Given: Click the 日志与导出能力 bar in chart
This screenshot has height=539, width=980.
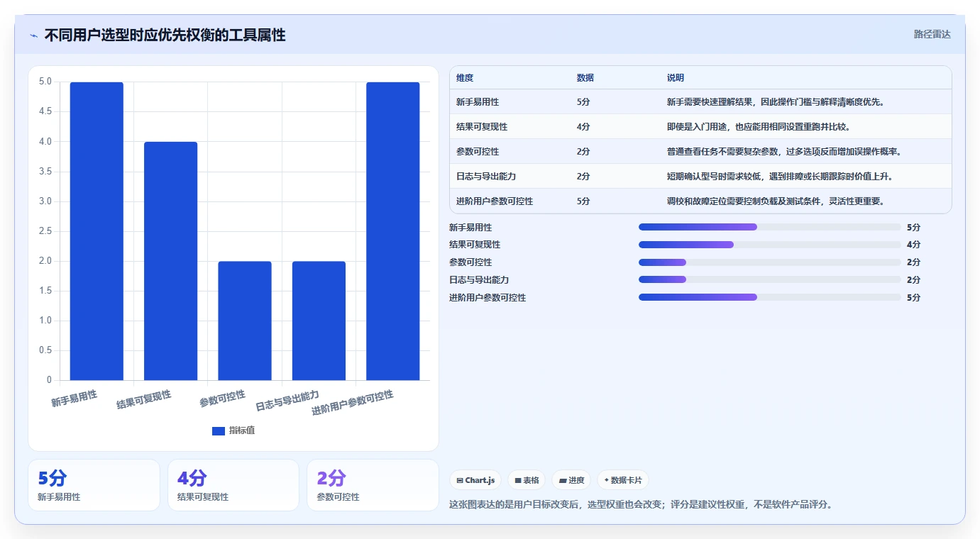Looking at the screenshot, I should click(x=319, y=321).
